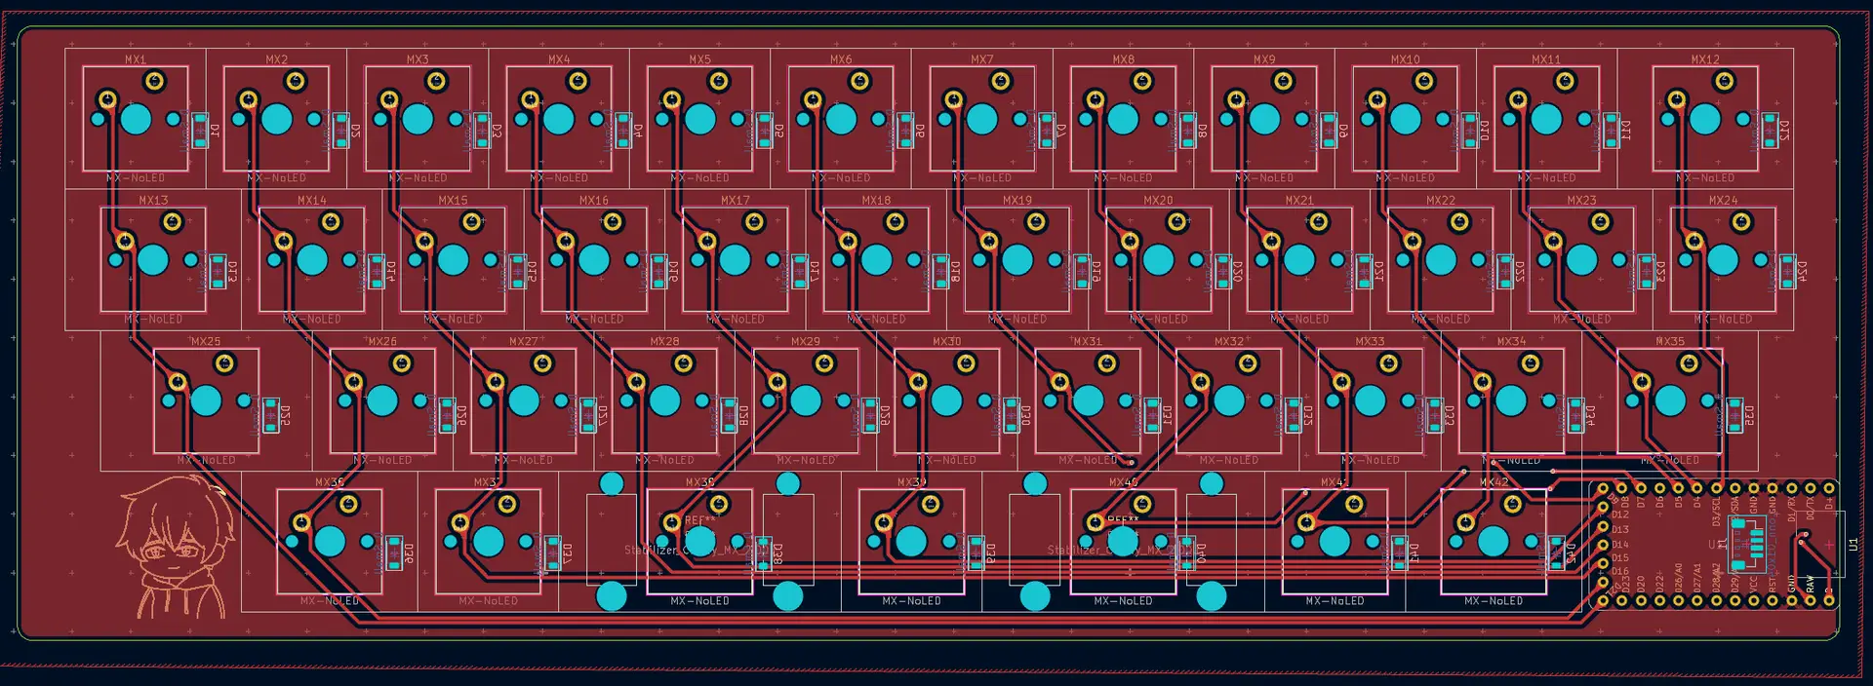This screenshot has width=1873, height=686.
Task: Click the MX-NoLED label under MX13
Action: click(x=153, y=320)
